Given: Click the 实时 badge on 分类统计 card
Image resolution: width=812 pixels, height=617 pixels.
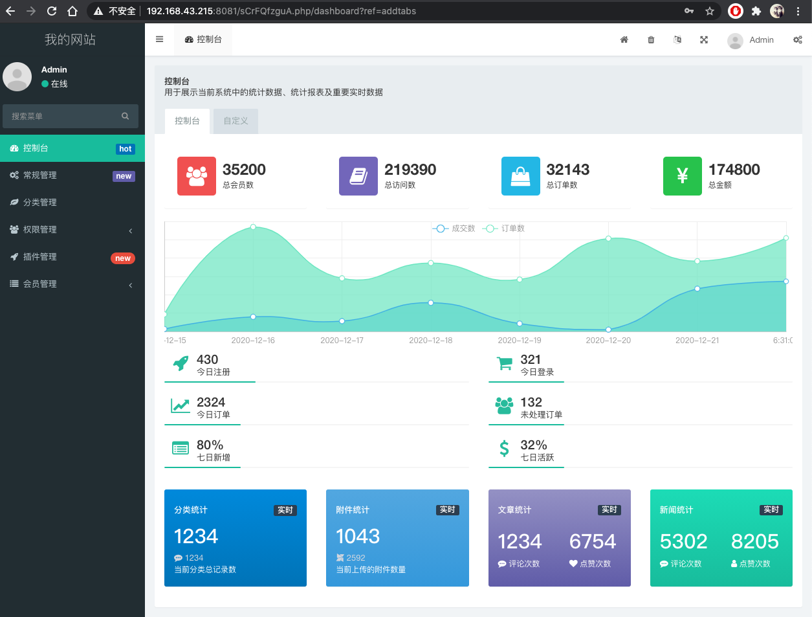Looking at the screenshot, I should [x=285, y=510].
